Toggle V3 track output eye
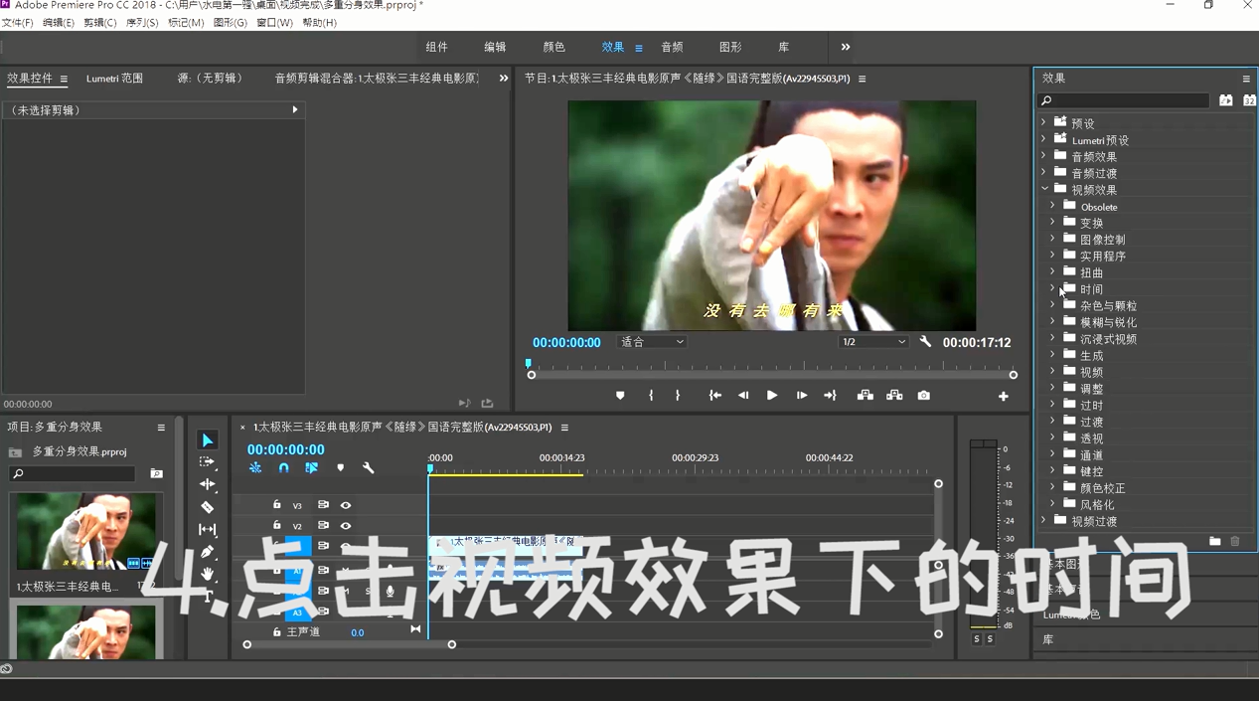1259x701 pixels. [x=346, y=505]
